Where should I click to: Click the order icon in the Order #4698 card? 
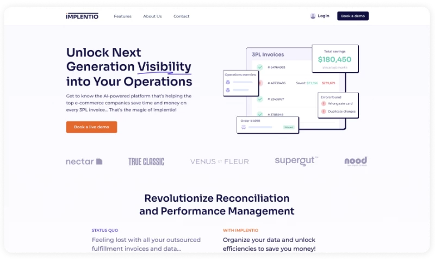tap(244, 127)
